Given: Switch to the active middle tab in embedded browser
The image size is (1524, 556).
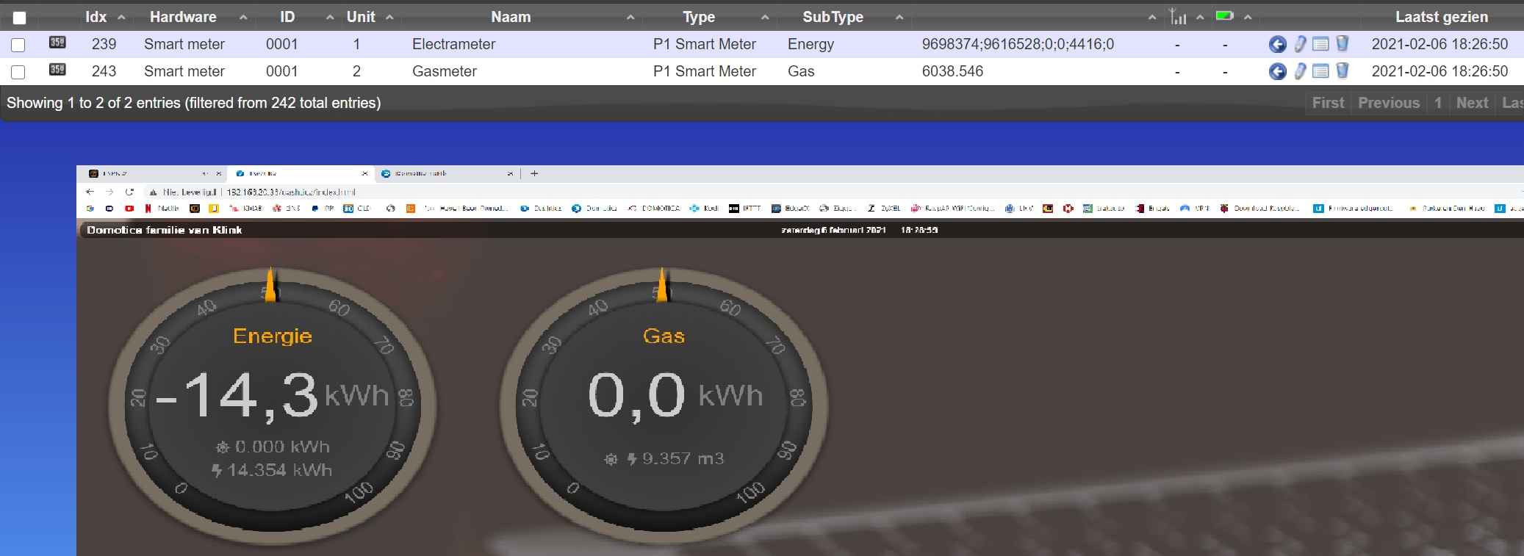Looking at the screenshot, I should (x=300, y=173).
